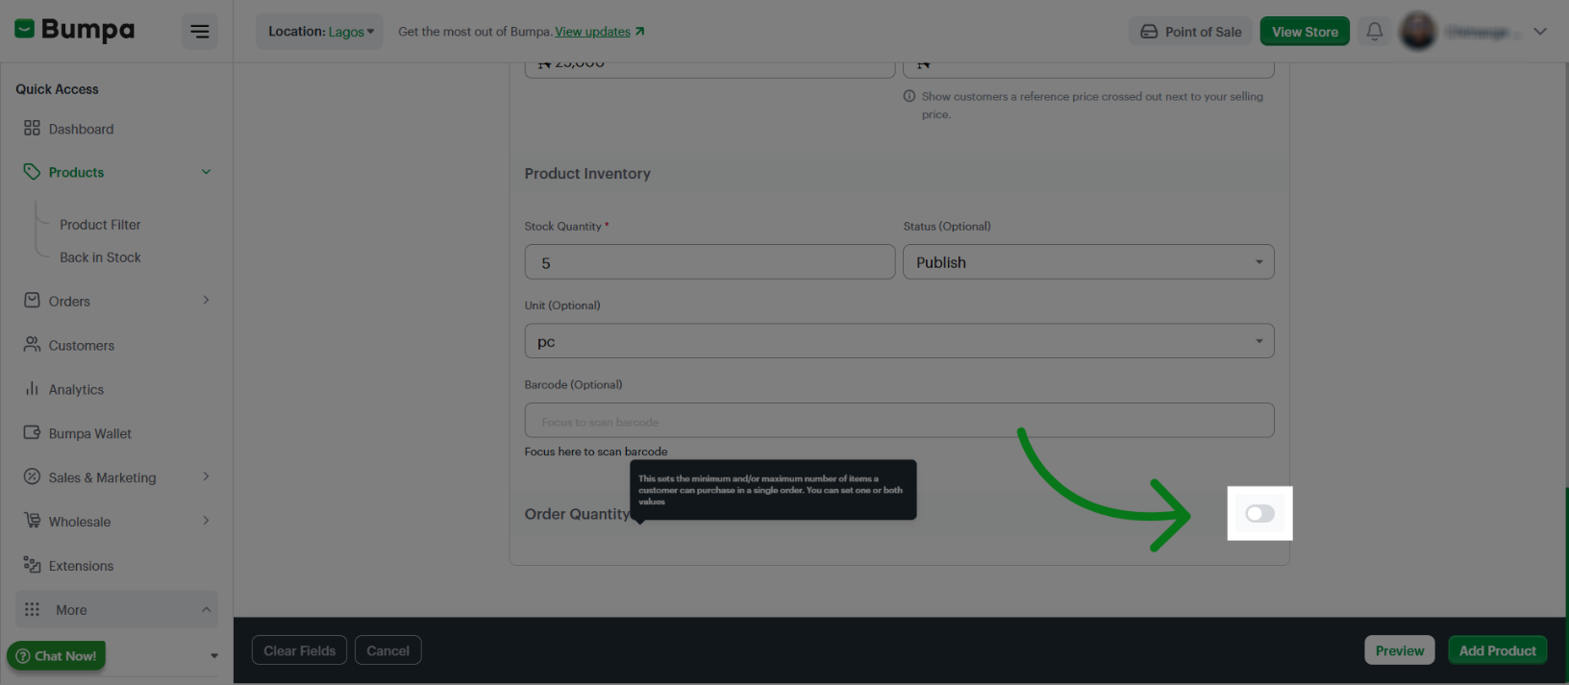Enable the Order Quantity toggle
Image resolution: width=1569 pixels, height=685 pixels.
click(x=1259, y=513)
